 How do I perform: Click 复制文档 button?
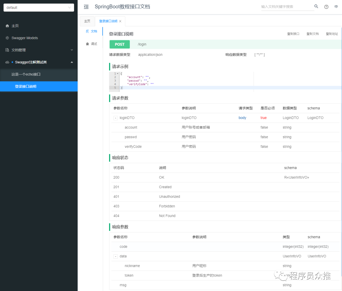point(313,34)
